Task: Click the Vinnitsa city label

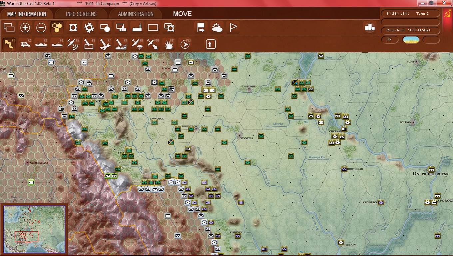Action: (246, 138)
